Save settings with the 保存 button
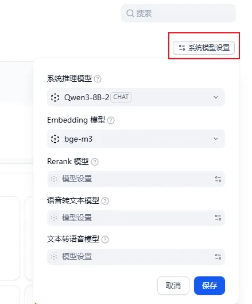The height and width of the screenshot is (304, 252). click(x=210, y=286)
